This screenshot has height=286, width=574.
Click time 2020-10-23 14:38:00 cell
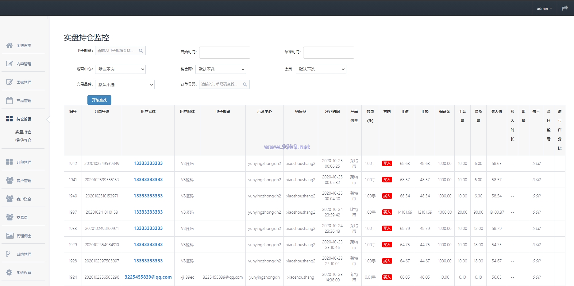(x=332, y=277)
